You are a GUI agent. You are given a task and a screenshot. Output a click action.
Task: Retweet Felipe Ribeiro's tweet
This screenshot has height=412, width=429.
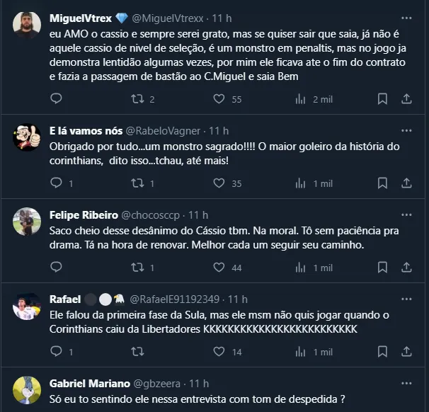139,268
